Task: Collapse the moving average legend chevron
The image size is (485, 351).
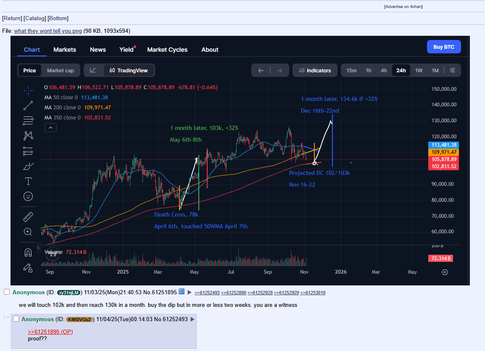Action: click(50, 127)
